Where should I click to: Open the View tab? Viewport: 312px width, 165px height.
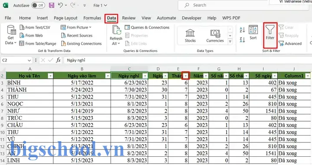tap(146, 18)
